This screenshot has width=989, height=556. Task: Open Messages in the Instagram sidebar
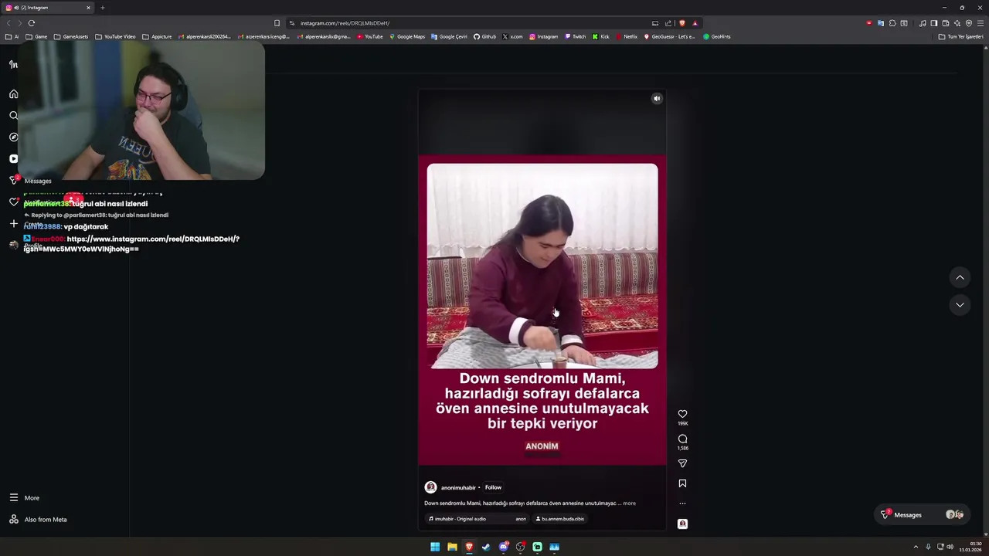pyautogui.click(x=31, y=181)
